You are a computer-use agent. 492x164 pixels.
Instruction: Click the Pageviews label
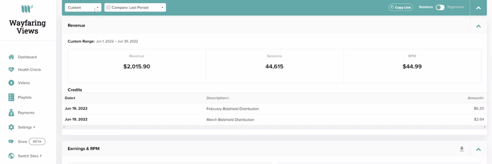click(456, 7)
